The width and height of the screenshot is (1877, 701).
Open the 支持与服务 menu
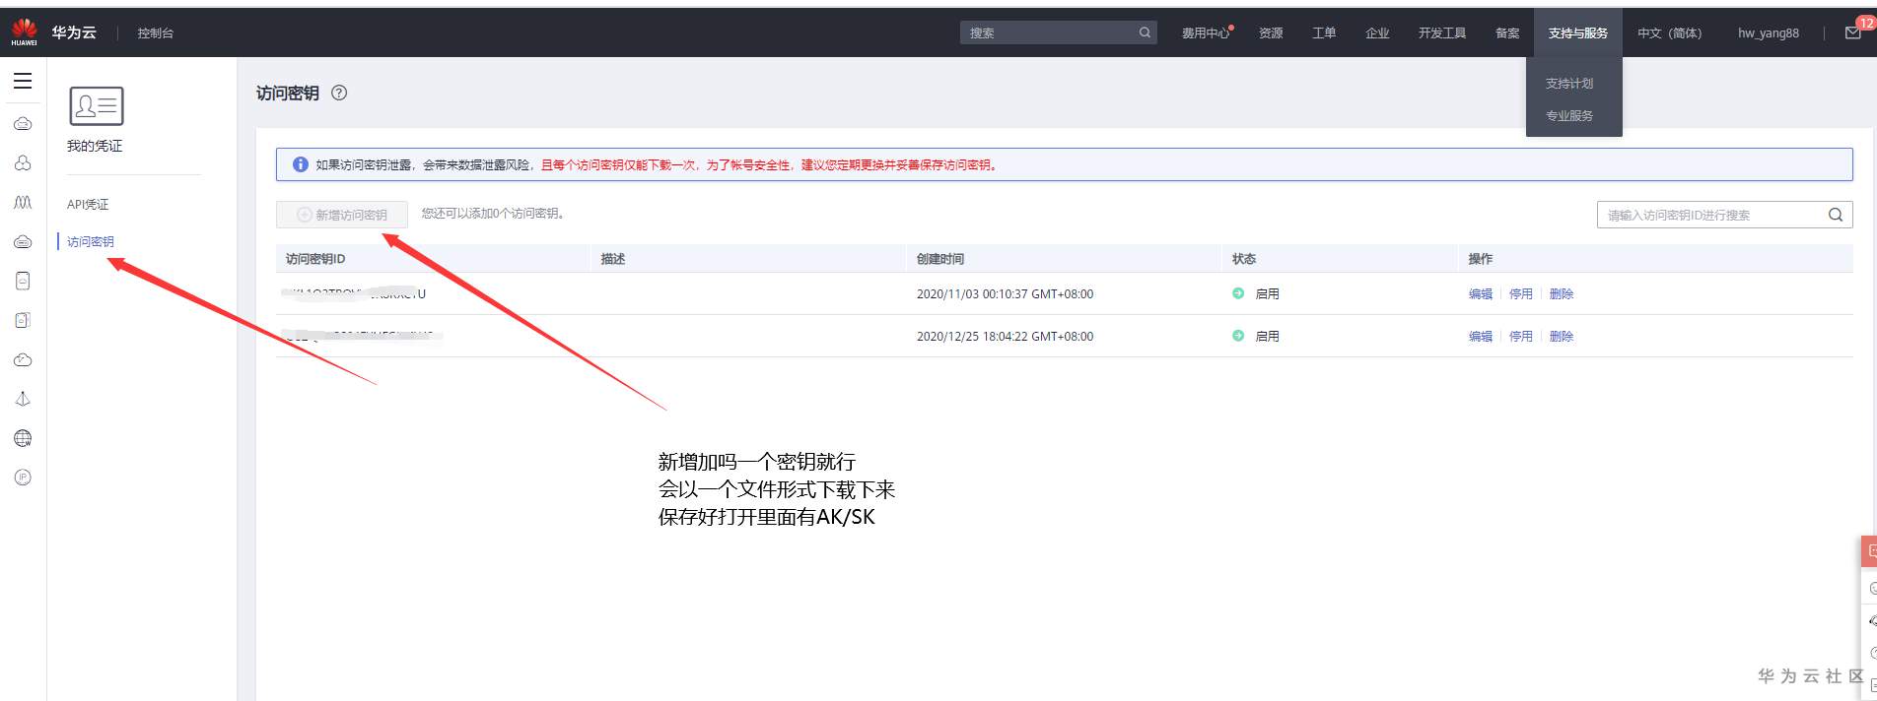pyautogui.click(x=1577, y=32)
